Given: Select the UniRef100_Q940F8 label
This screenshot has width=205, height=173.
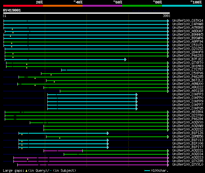Looking at the screenshot, I should coord(188,52).
